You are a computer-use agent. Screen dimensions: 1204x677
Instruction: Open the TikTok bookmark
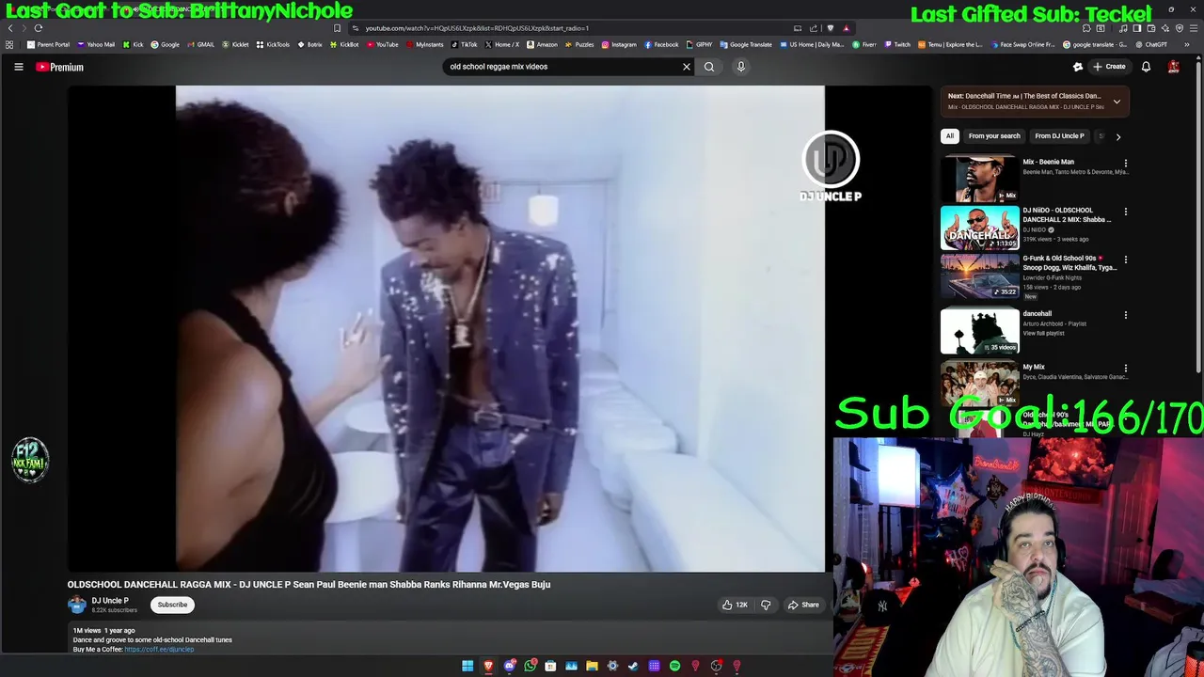(465, 44)
